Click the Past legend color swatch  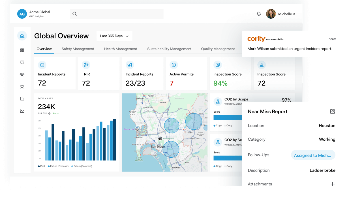39,166
